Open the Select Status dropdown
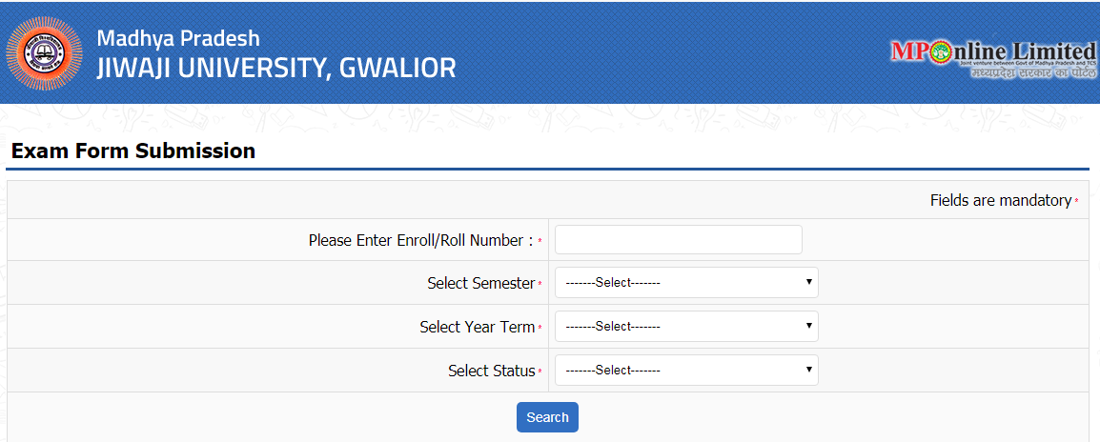The image size is (1100, 442). pos(686,371)
